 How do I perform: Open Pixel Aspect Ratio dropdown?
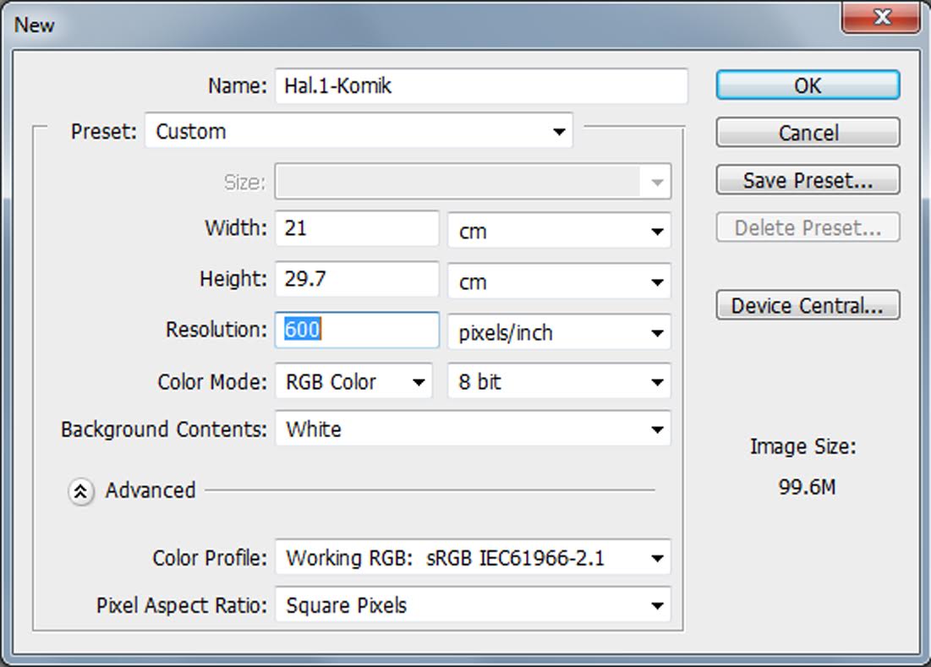[x=472, y=605]
